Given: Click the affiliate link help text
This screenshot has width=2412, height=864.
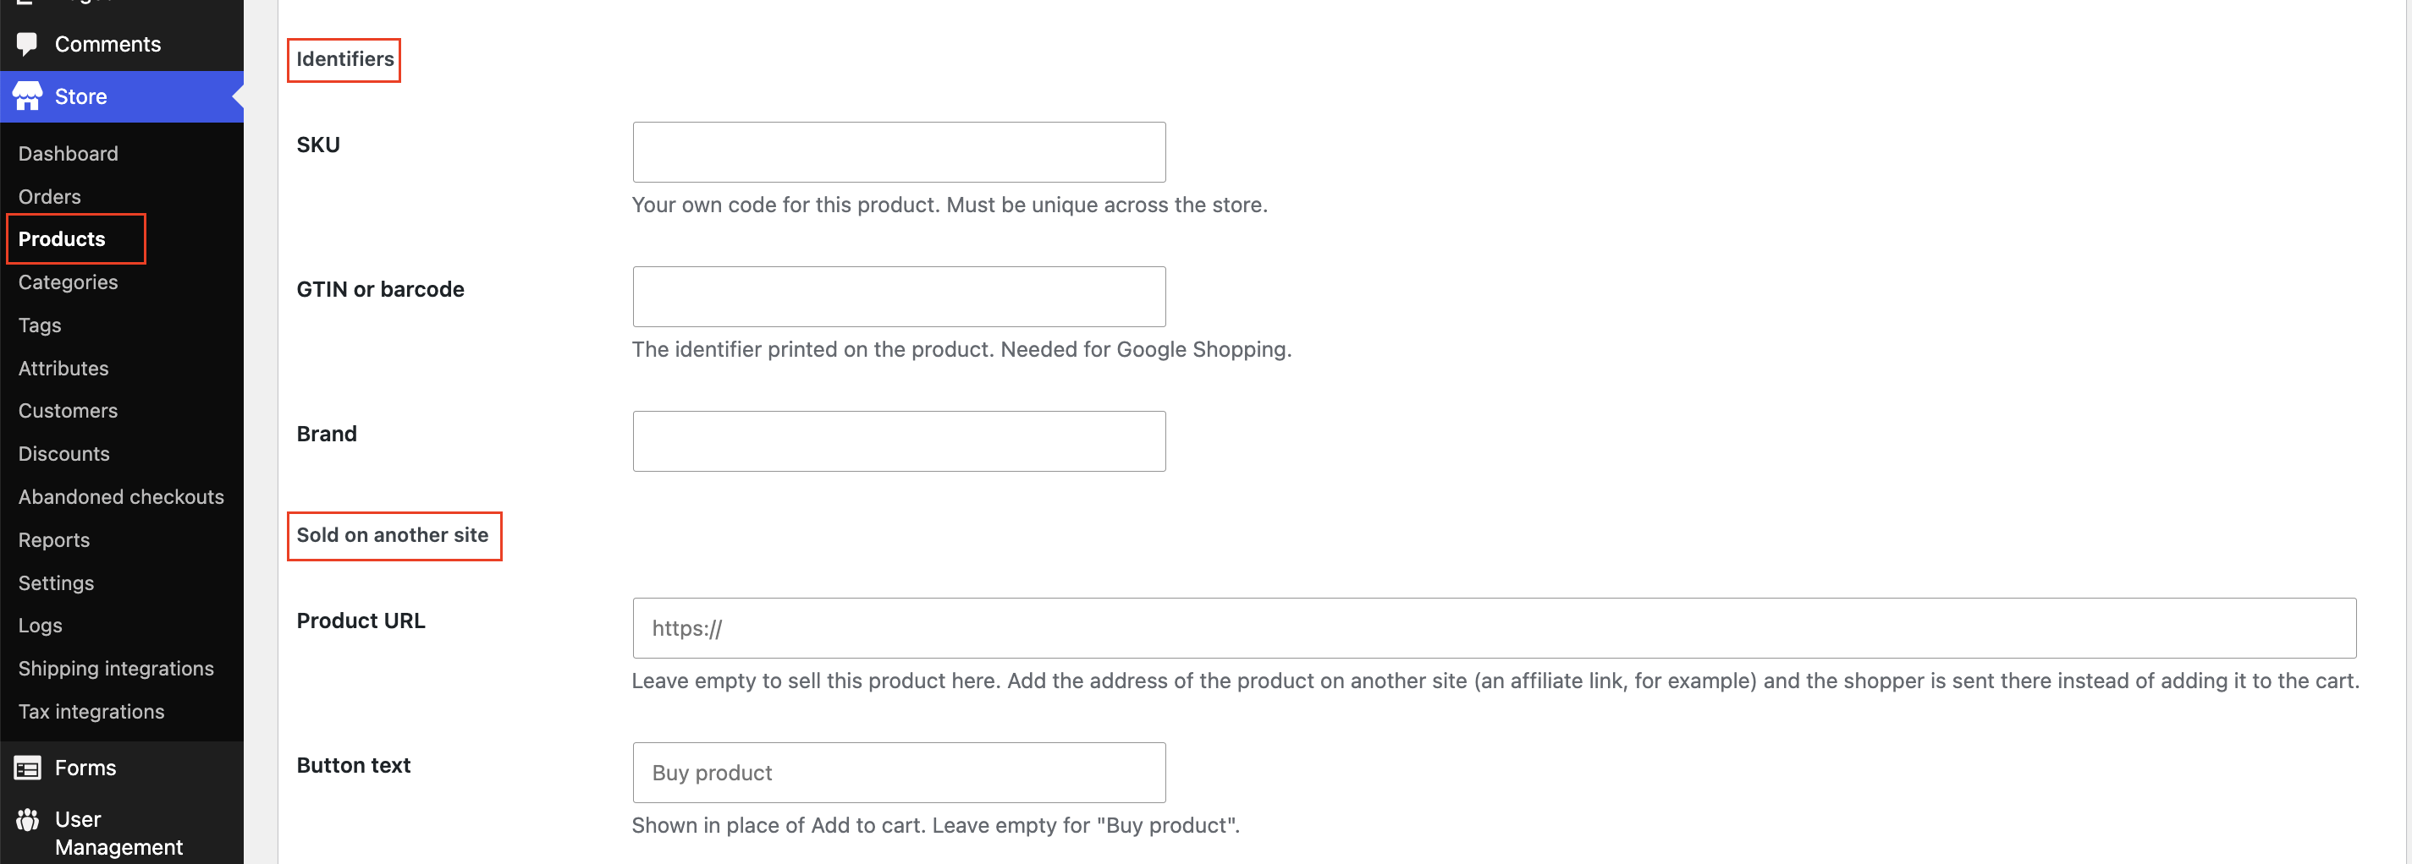Looking at the screenshot, I should point(1495,681).
